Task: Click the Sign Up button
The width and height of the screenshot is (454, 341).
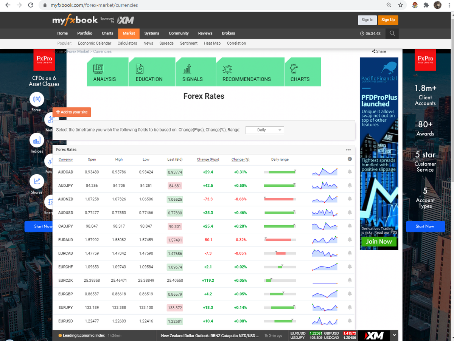Action: pyautogui.click(x=388, y=20)
